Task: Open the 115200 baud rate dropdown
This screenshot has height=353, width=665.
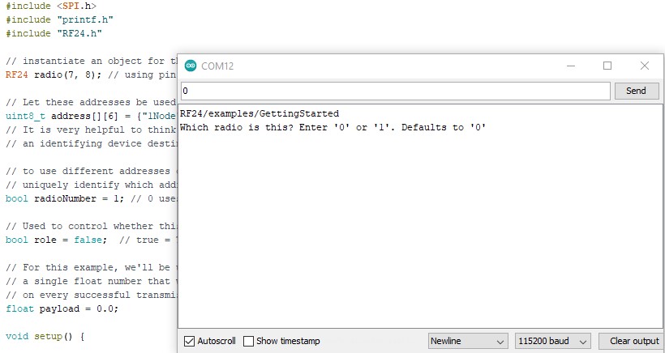Action: pos(552,341)
